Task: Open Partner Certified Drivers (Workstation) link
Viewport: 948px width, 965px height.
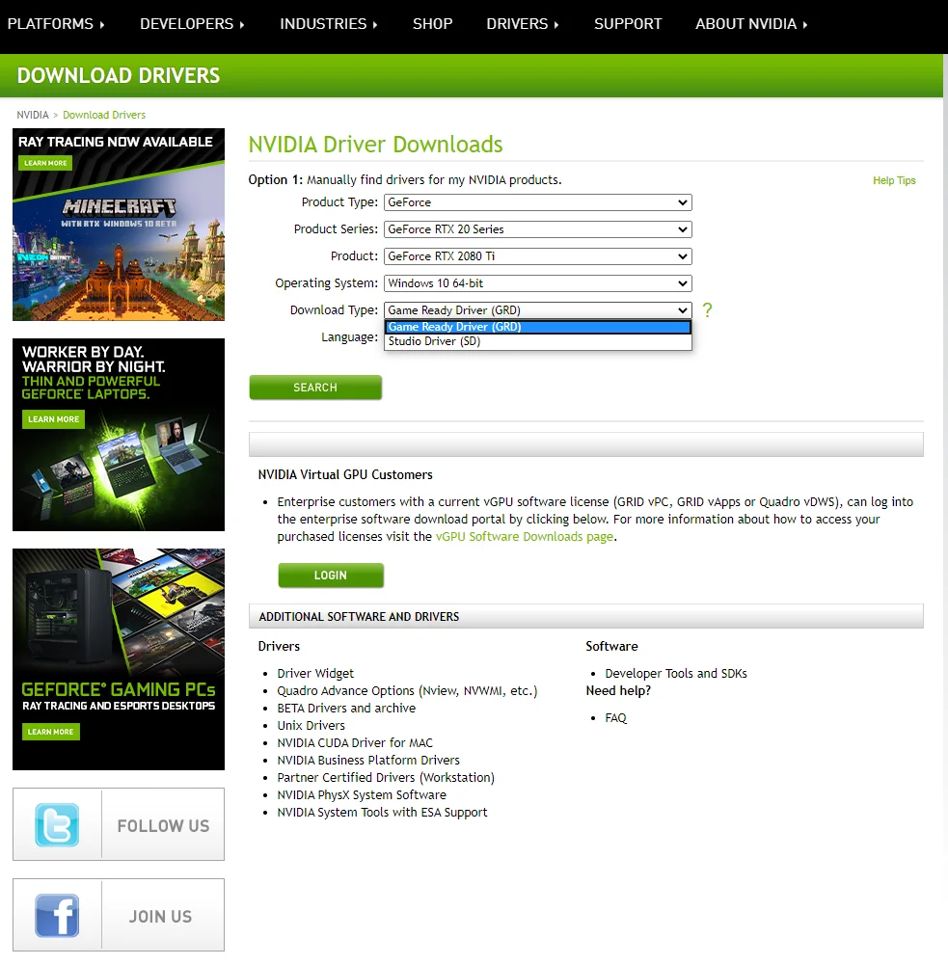Action: click(x=386, y=777)
